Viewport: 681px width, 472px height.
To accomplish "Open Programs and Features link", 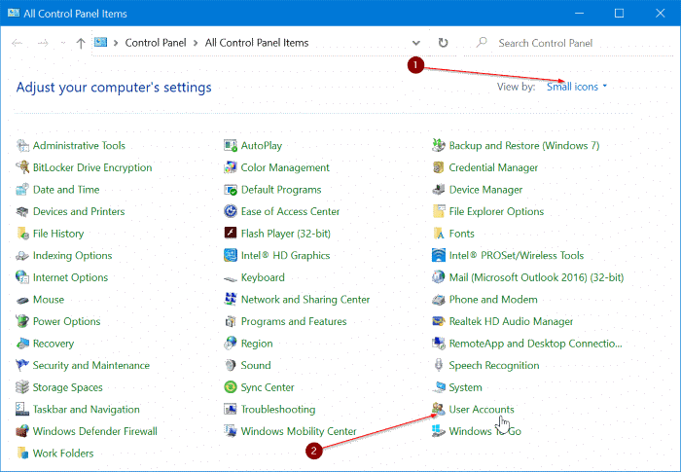I will coord(294,321).
